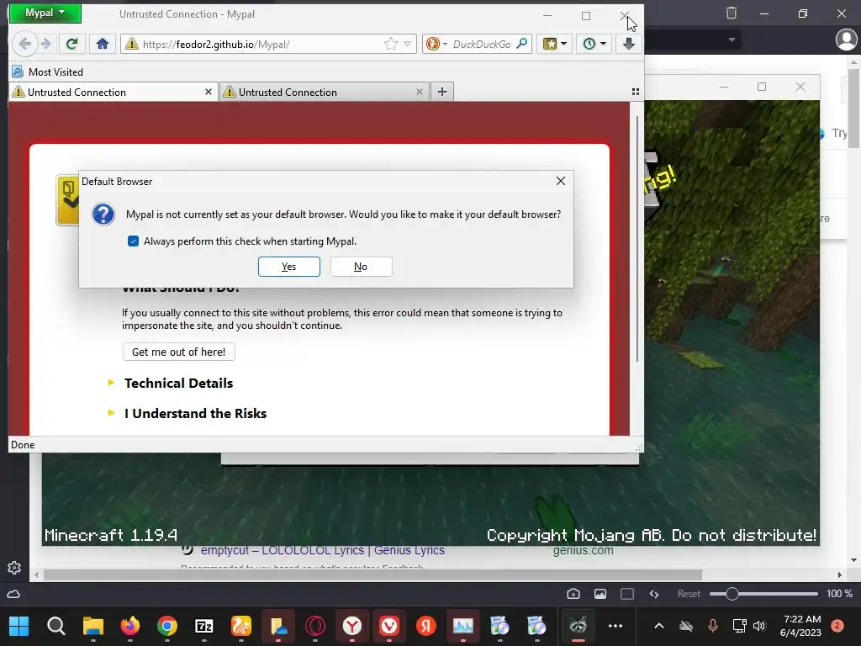This screenshot has height=646, width=861.
Task: Open emptycut LOLOLOLOL Lyrics Genius link
Action: 322,550
